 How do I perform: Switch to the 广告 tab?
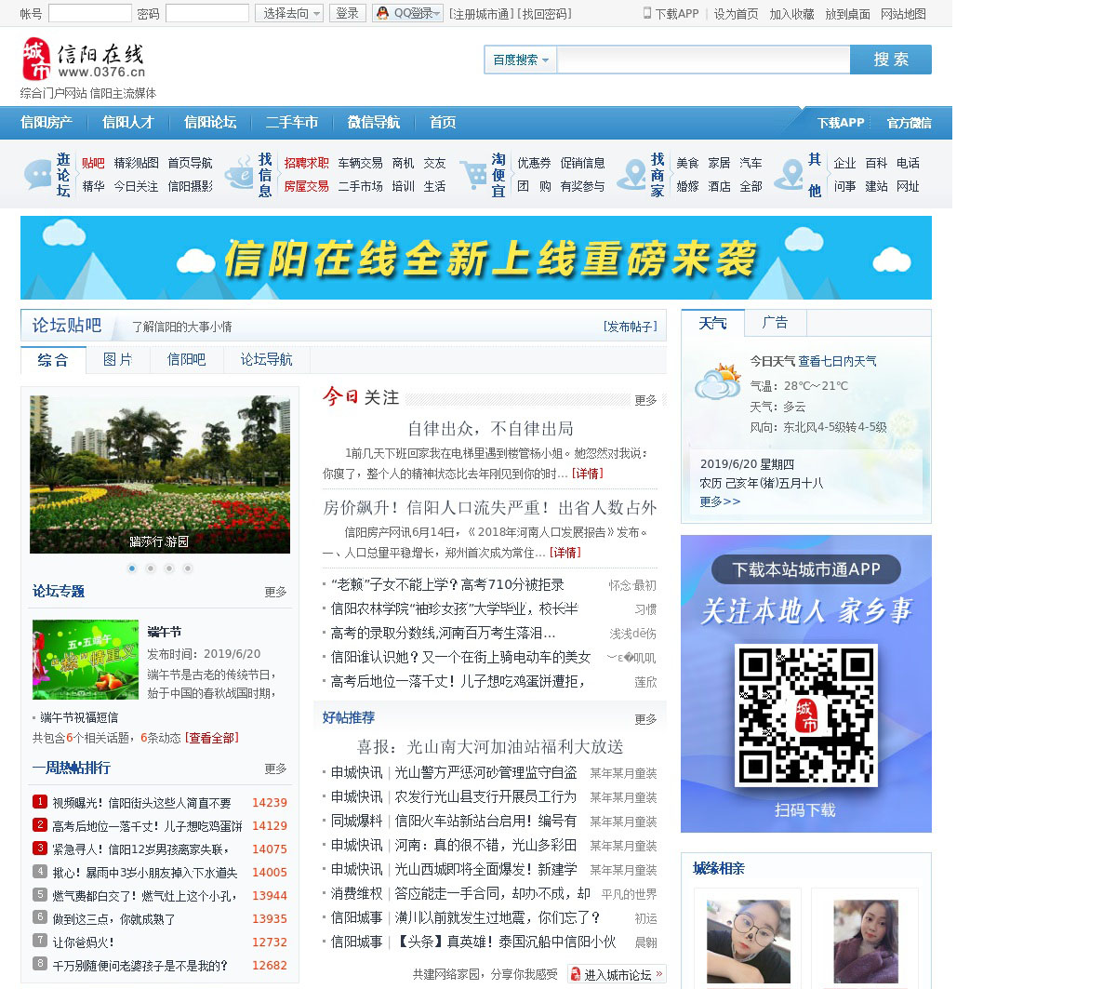[x=775, y=323]
